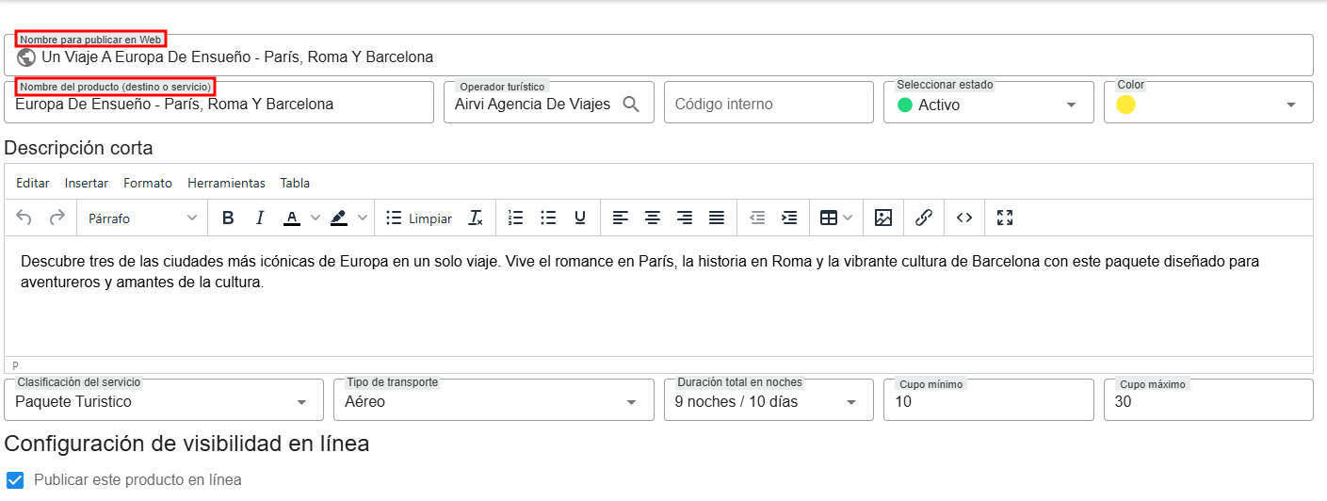The height and width of the screenshot is (501, 1327).
Task: Click the clear formatting icon
Action: tap(476, 218)
